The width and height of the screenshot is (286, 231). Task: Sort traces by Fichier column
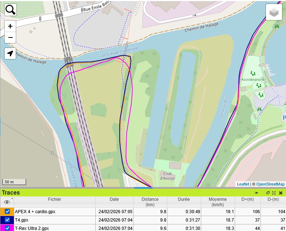click(55, 199)
